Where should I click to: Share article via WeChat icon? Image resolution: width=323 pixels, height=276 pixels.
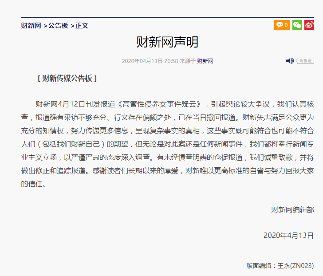[x=297, y=25]
